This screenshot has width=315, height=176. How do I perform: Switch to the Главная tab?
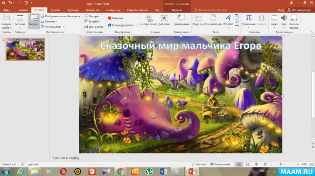pyautogui.click(x=23, y=10)
